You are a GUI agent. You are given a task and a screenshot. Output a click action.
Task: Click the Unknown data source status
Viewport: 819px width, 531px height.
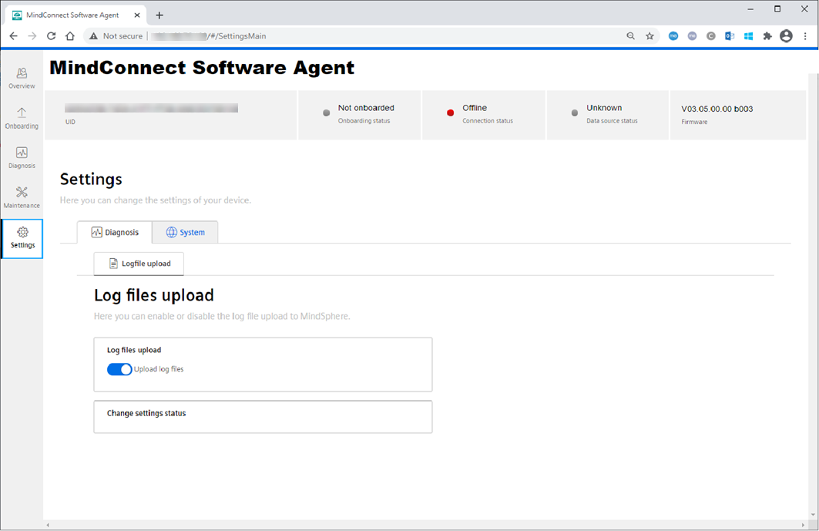604,108
